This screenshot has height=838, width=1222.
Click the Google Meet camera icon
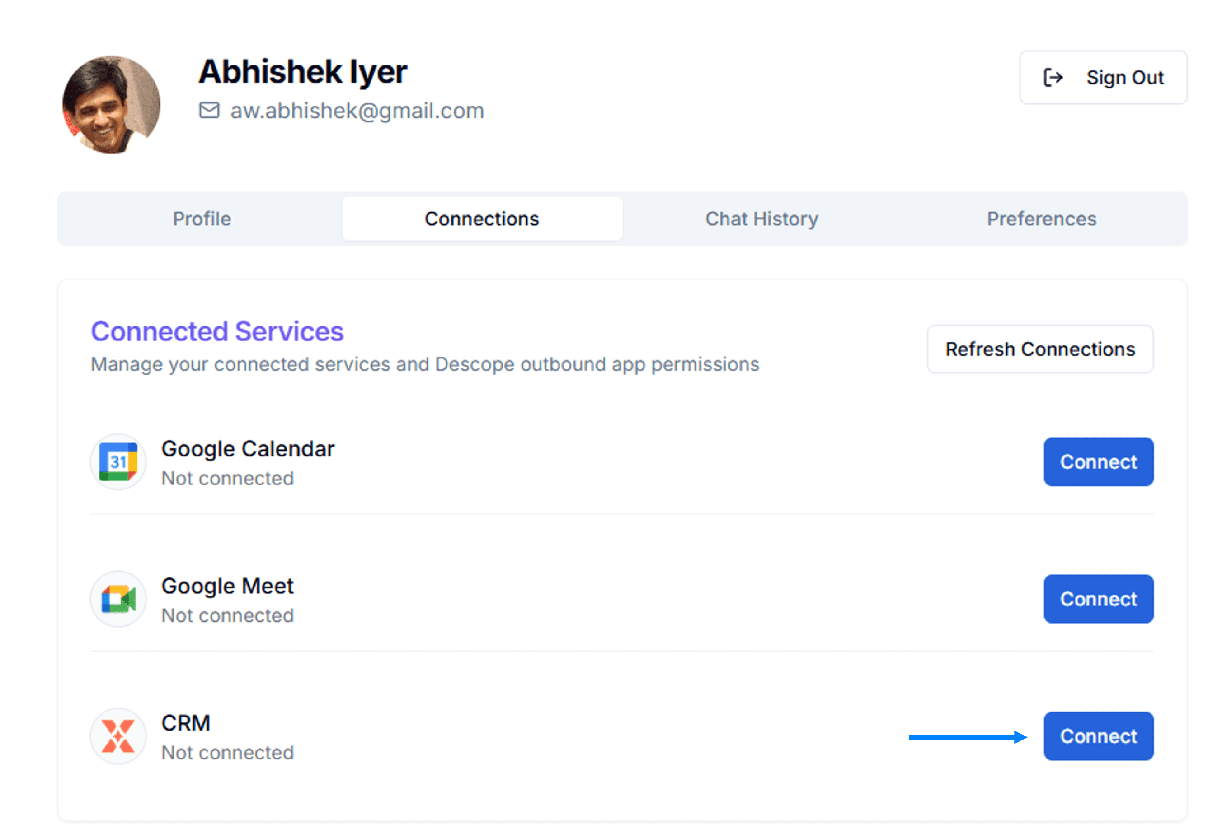coord(118,599)
